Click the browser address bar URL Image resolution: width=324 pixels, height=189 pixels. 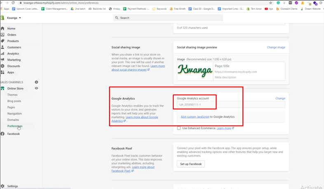pos(61,3)
